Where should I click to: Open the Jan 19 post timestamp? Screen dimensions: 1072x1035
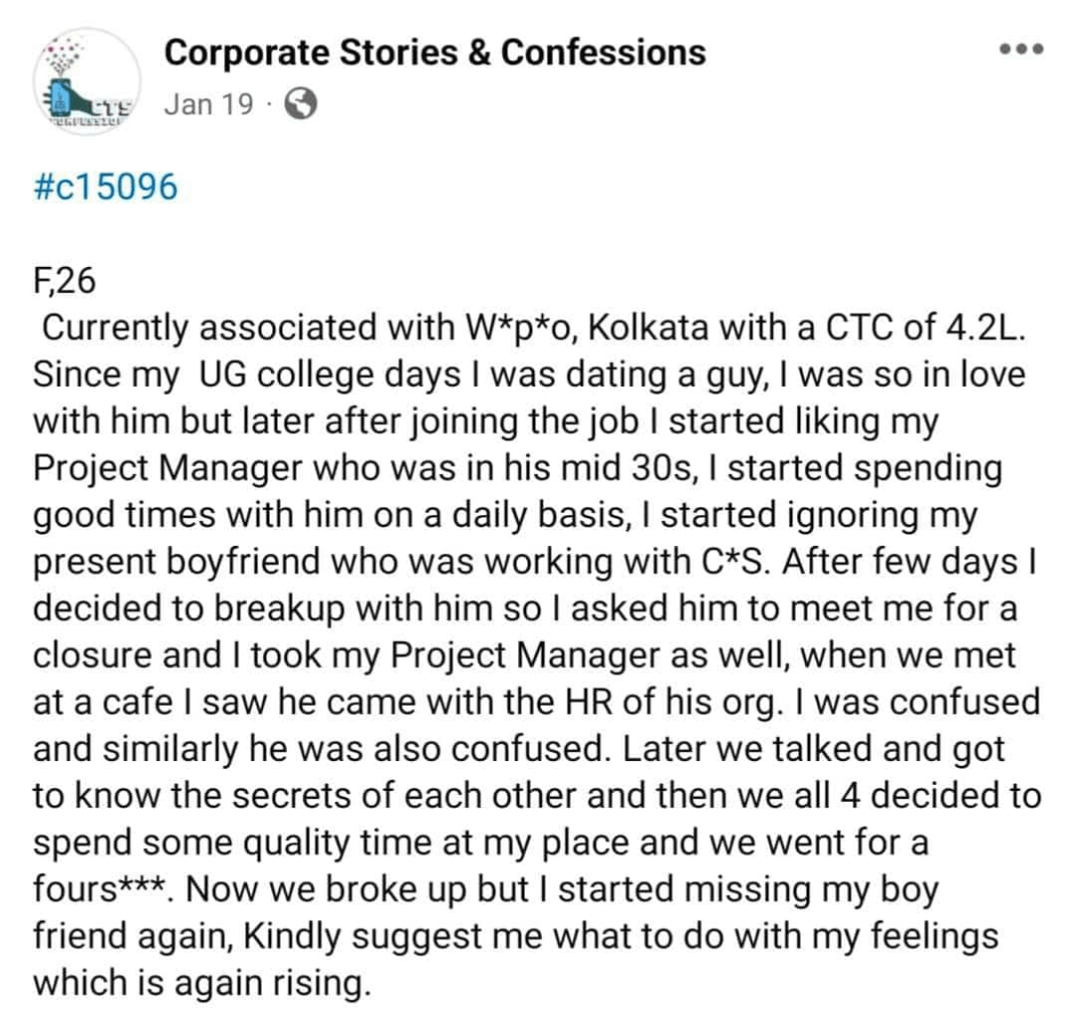[208, 104]
